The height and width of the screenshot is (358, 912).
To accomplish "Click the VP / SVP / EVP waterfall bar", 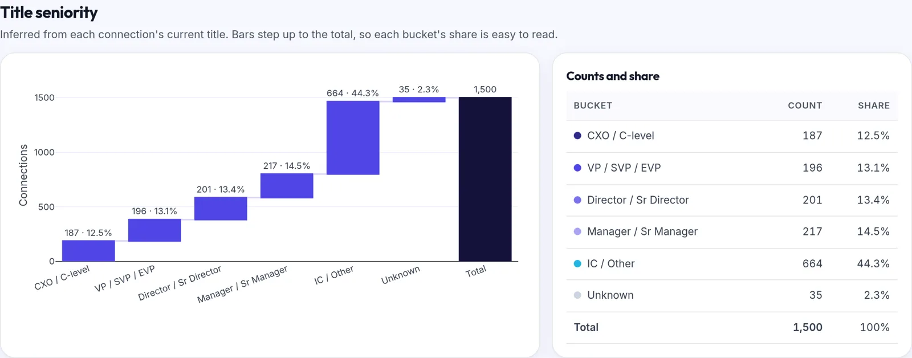I will tap(154, 230).
